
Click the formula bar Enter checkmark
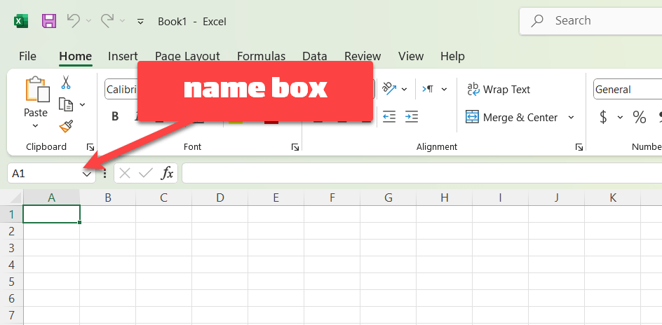point(146,173)
